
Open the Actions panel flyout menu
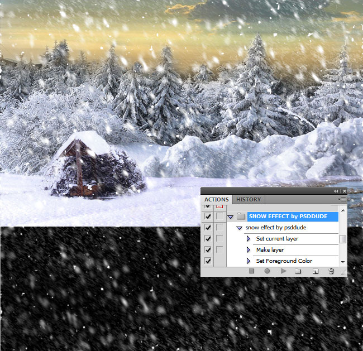point(342,199)
